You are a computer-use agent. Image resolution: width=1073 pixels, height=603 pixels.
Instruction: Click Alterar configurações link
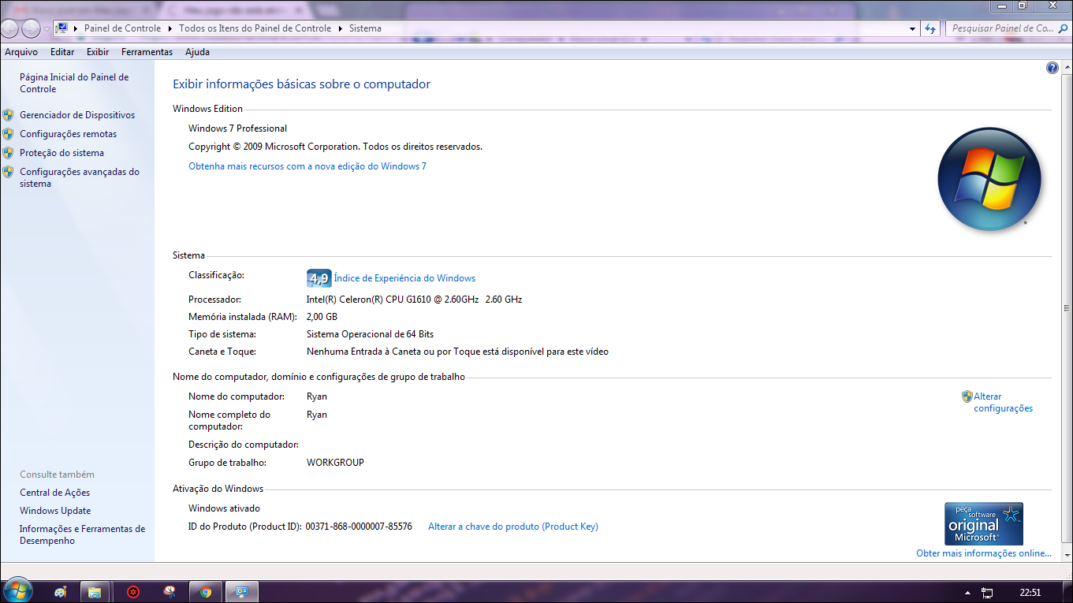tap(1003, 403)
